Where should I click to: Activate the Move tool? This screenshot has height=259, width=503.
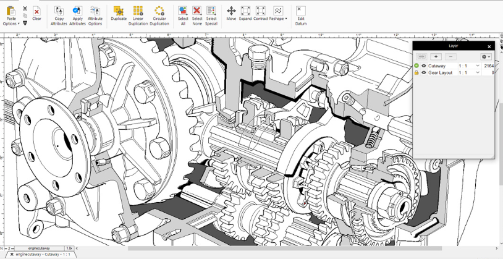[x=231, y=13]
